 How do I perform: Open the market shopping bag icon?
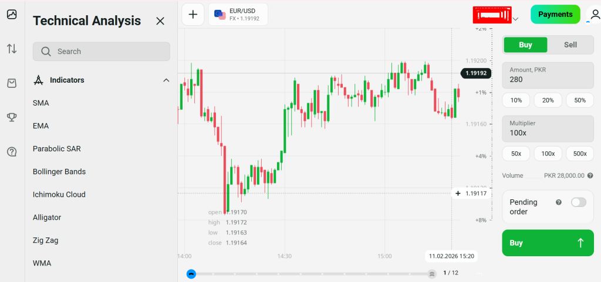[x=12, y=83]
